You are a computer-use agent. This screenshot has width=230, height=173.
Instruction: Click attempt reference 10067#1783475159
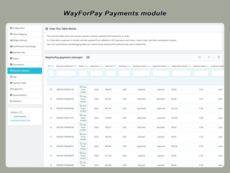point(65,90)
